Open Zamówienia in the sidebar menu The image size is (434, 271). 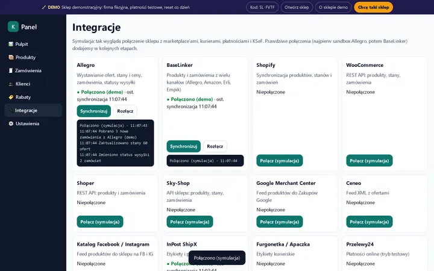pos(33,70)
